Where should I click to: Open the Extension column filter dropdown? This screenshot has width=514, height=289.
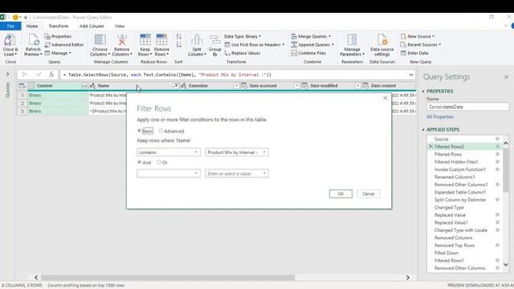click(x=236, y=86)
